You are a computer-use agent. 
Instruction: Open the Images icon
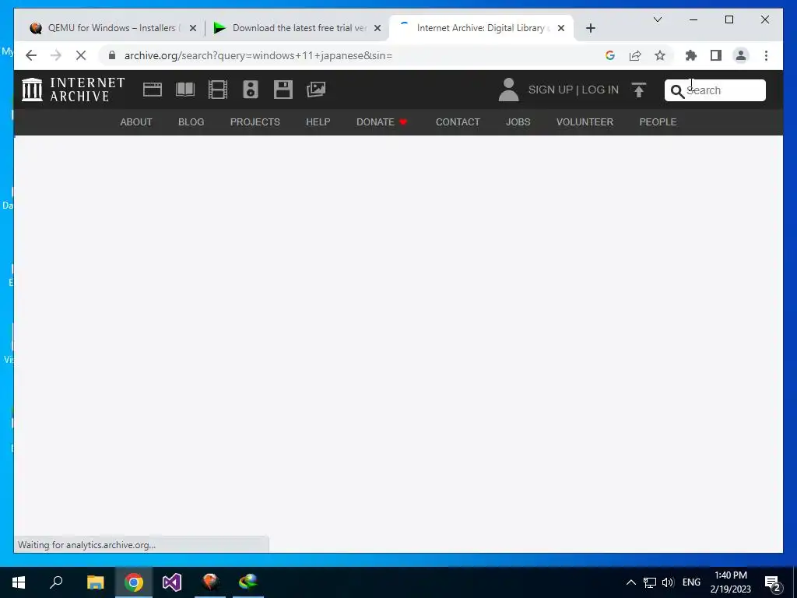(316, 90)
